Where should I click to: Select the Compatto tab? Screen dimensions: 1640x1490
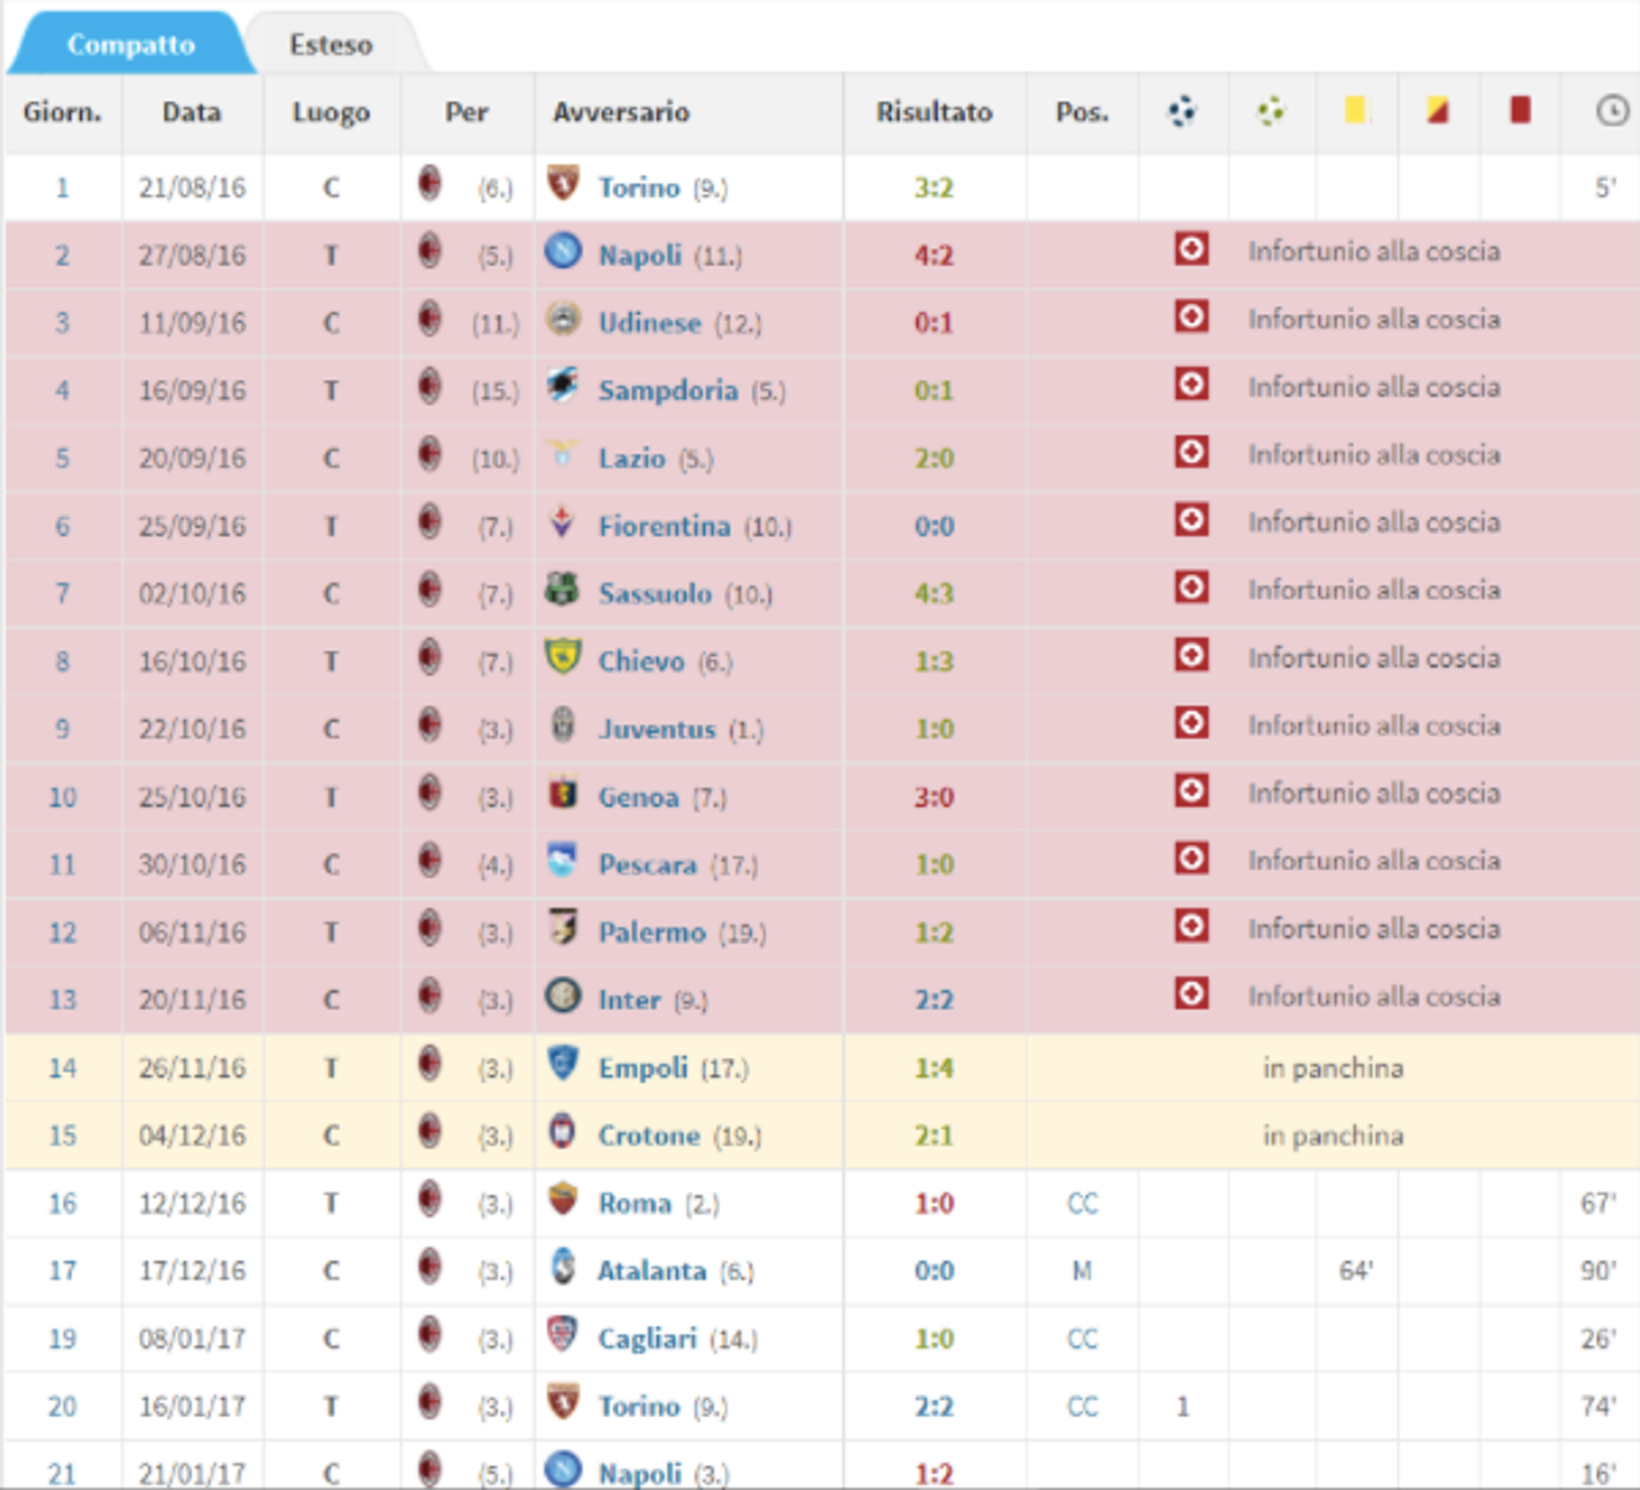tap(131, 44)
